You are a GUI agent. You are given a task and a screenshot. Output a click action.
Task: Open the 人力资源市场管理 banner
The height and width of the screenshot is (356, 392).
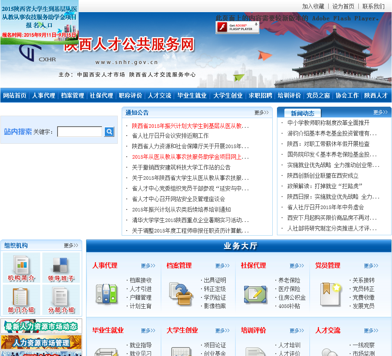41,342
